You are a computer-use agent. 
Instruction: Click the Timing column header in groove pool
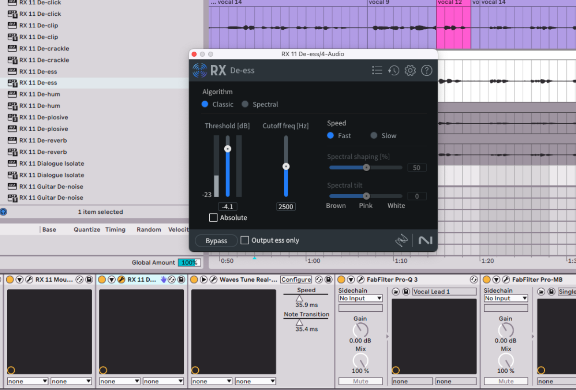pos(115,230)
